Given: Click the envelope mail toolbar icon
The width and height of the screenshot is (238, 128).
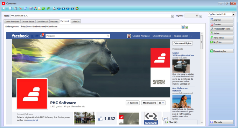Looking at the screenshot, I should [39, 8].
